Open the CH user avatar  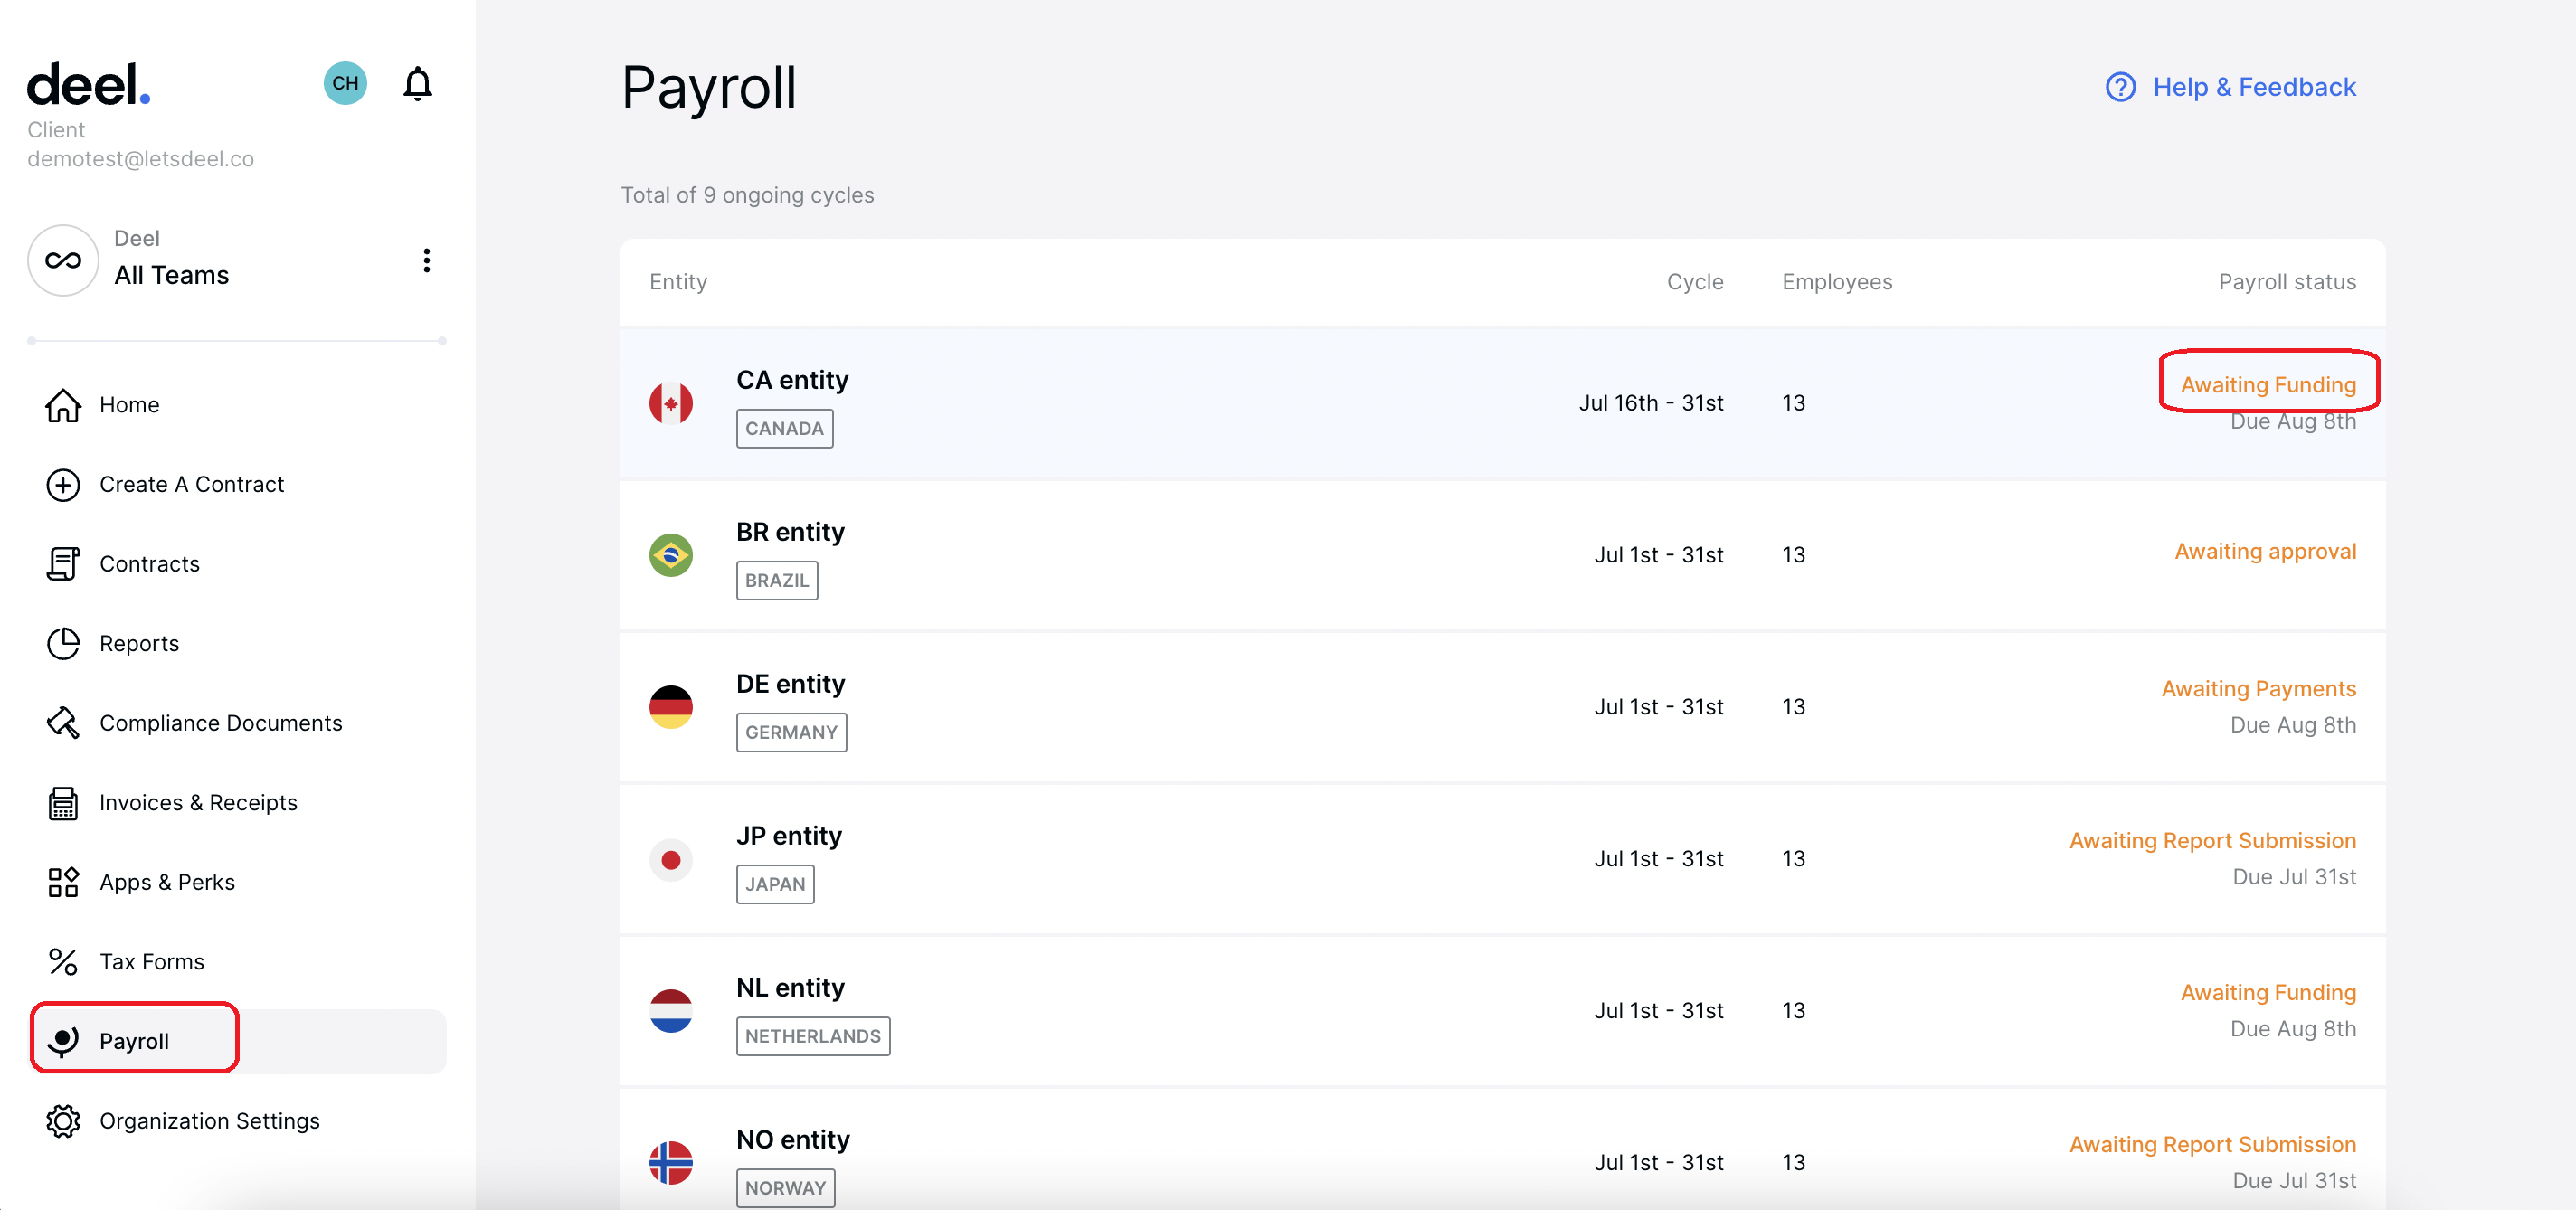(x=345, y=83)
